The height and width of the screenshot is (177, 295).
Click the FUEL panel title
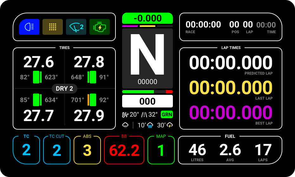pos(230,136)
